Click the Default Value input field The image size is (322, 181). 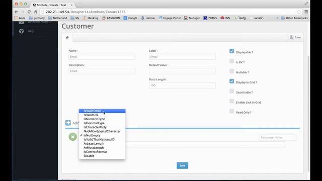click(x=182, y=71)
